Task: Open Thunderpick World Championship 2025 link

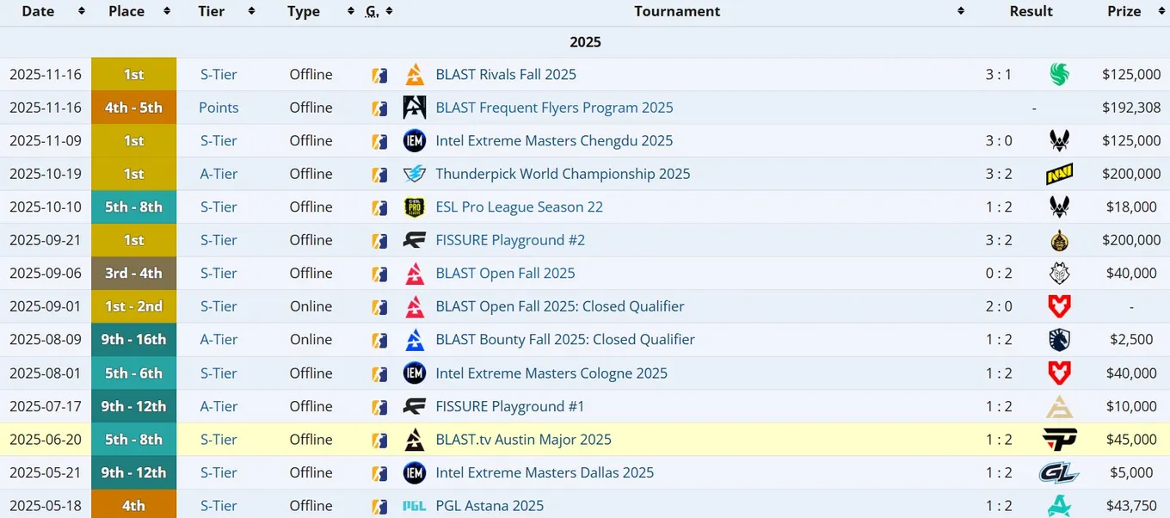Action: tap(563, 174)
